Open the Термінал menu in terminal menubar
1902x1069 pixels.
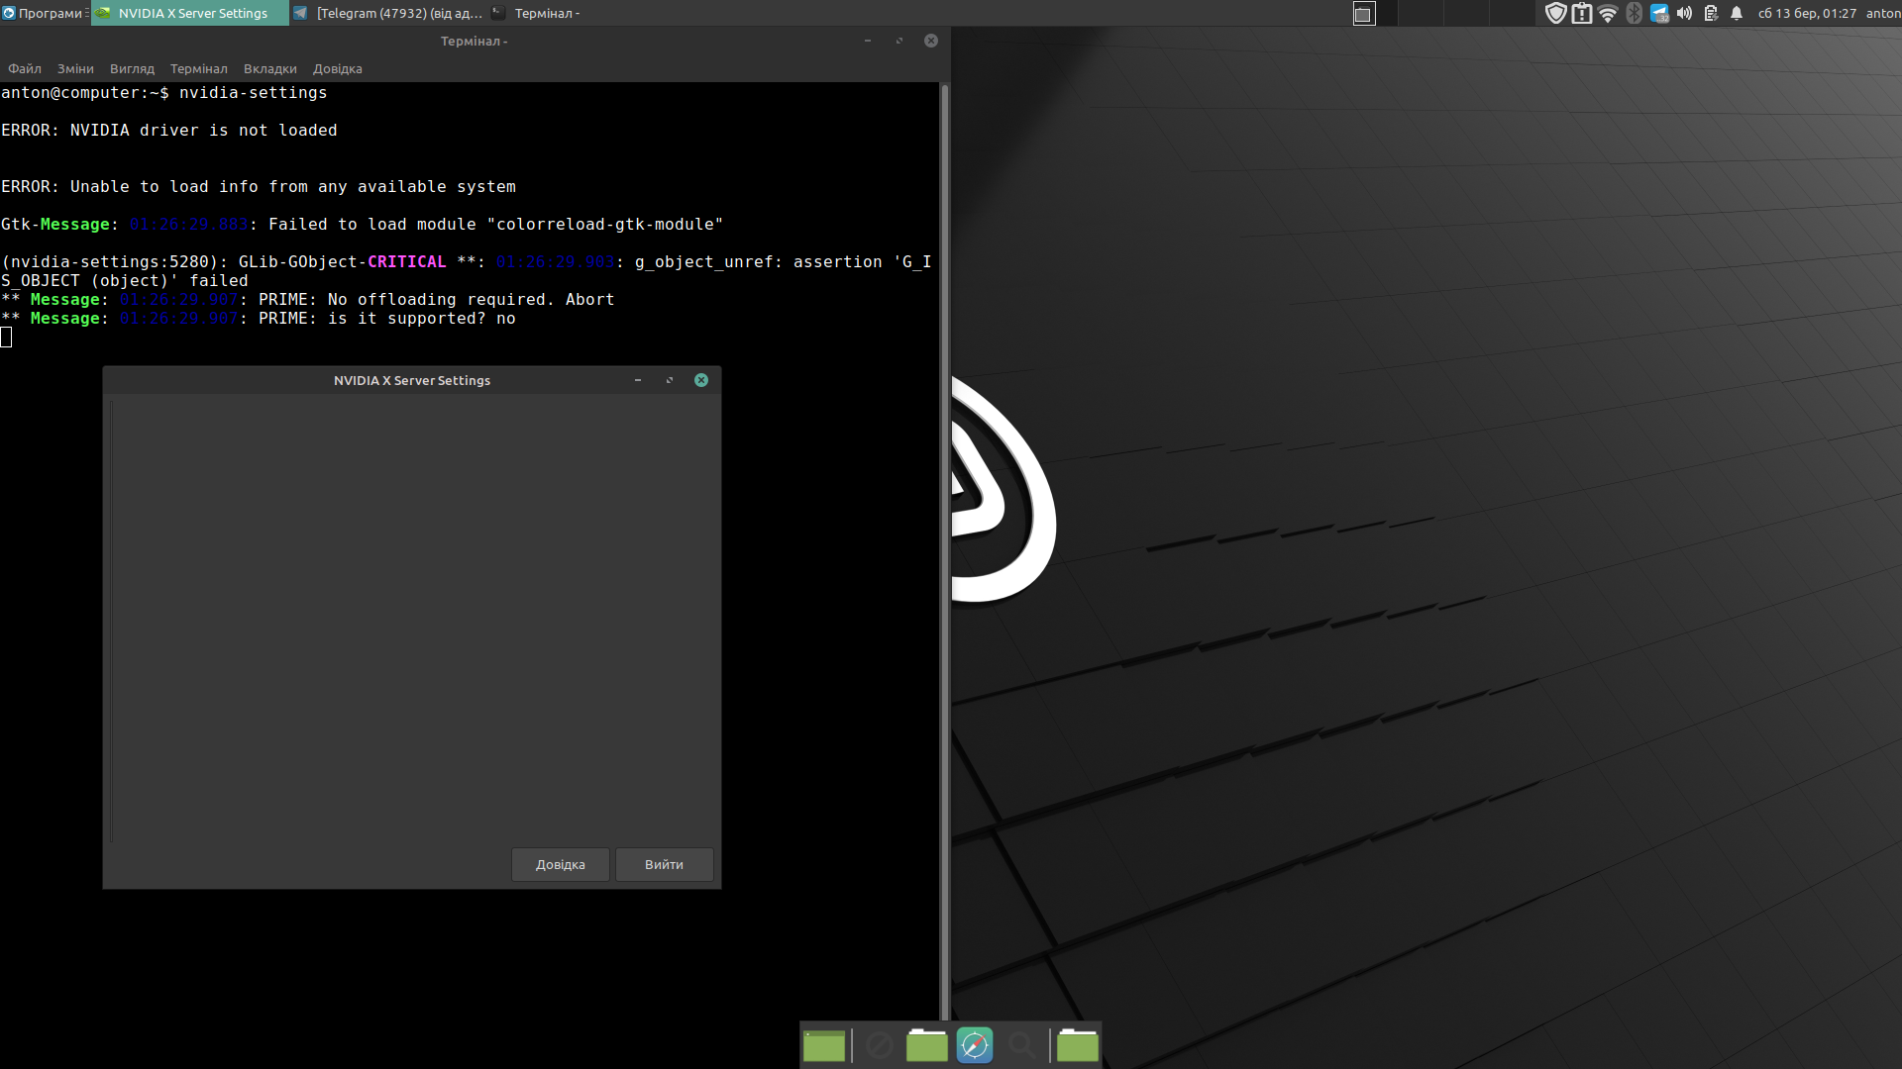pyautogui.click(x=198, y=68)
